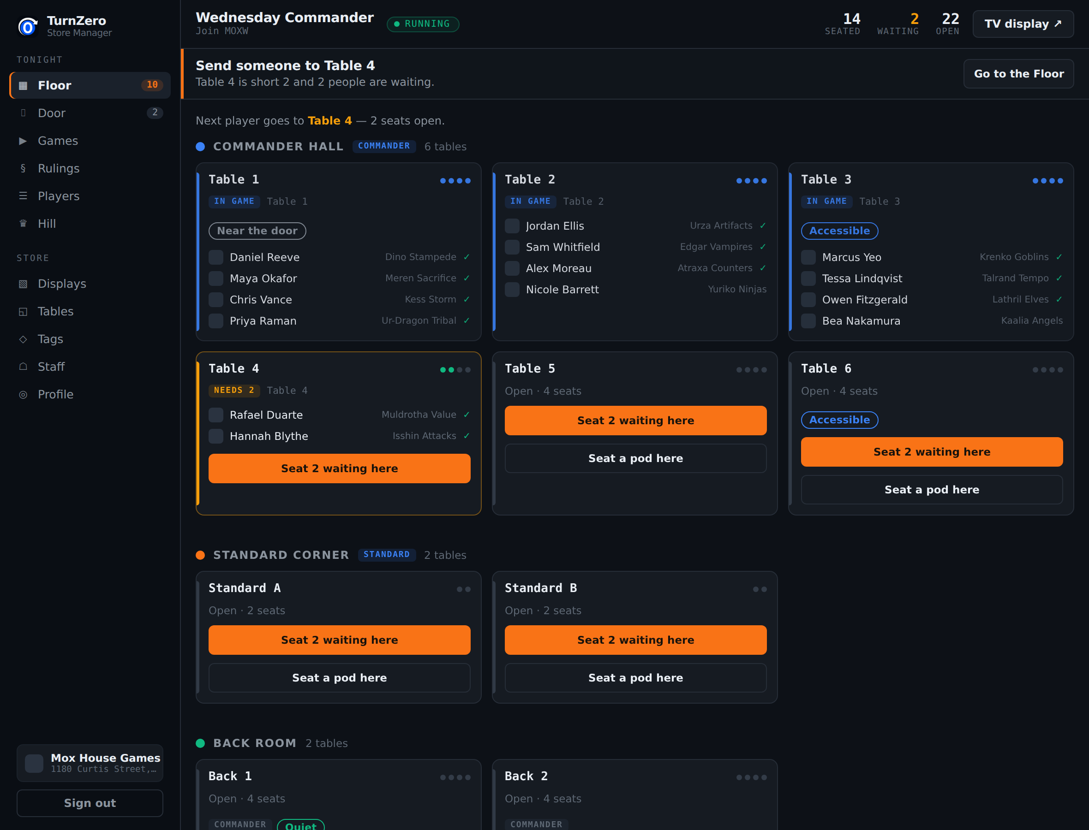
Task: Sign out of the store manager
Action: pos(90,803)
